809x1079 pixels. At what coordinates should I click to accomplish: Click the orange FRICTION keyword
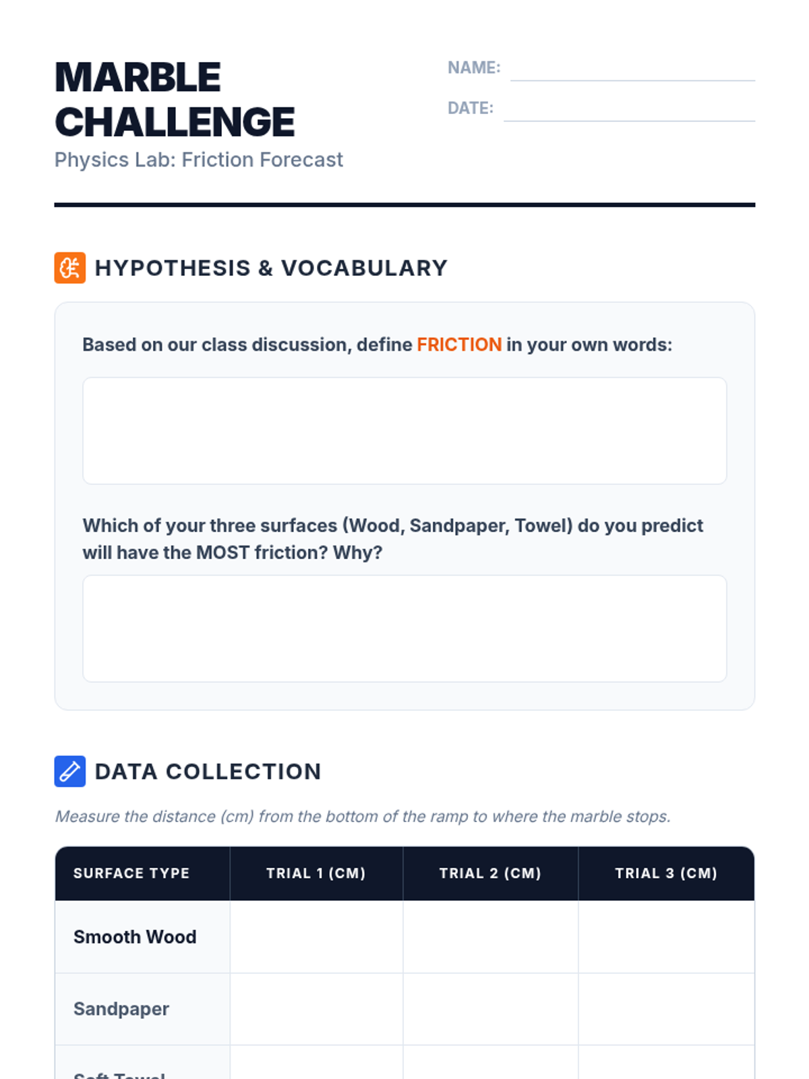pos(459,345)
